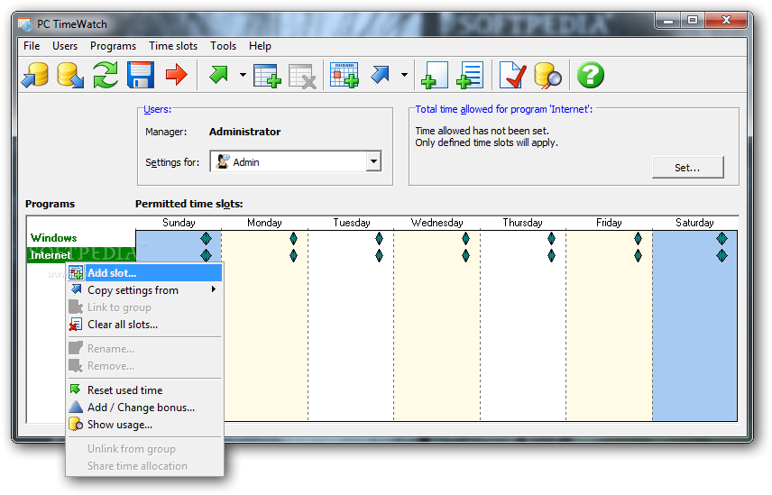
Task: Open the Help menu
Action: [260, 46]
